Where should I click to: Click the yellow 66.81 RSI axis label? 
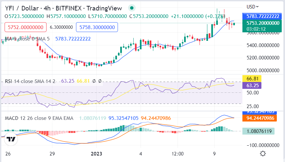[252, 78]
